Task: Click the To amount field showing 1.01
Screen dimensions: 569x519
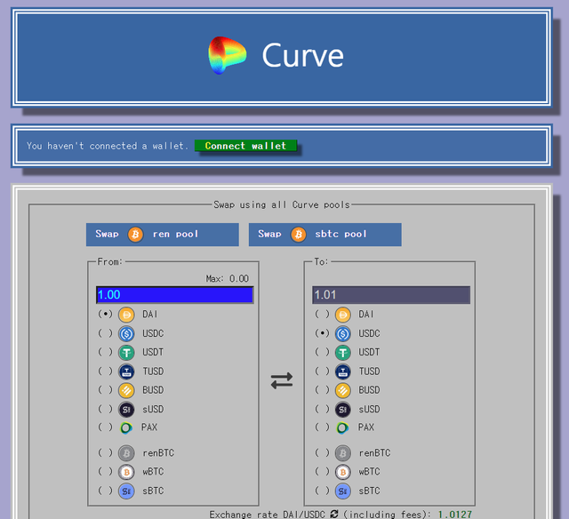Action: 391,295
